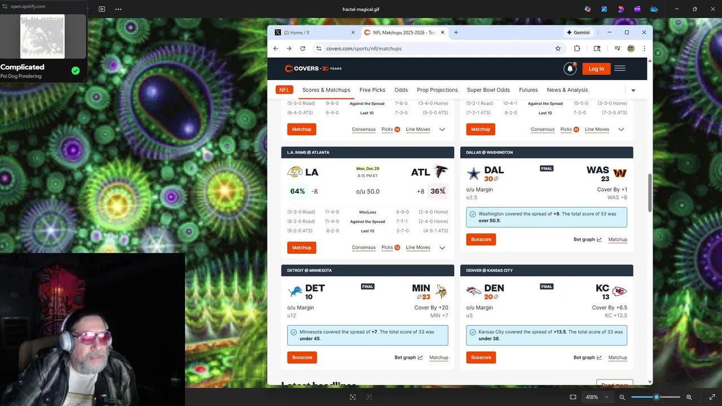Click the Photos zoom in magnifier
This screenshot has width=722, height=406.
(x=689, y=397)
